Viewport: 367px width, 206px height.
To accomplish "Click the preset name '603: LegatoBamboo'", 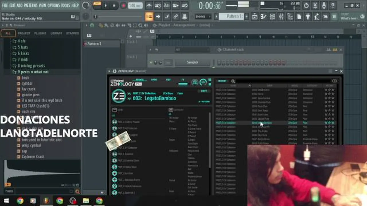I will [154, 98].
